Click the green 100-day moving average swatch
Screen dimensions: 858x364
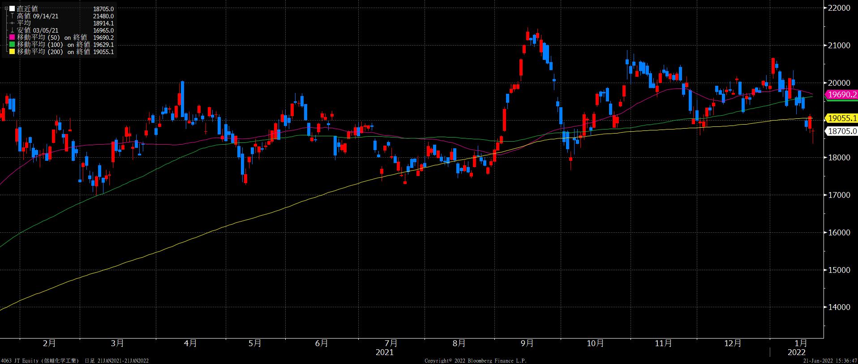(12, 45)
